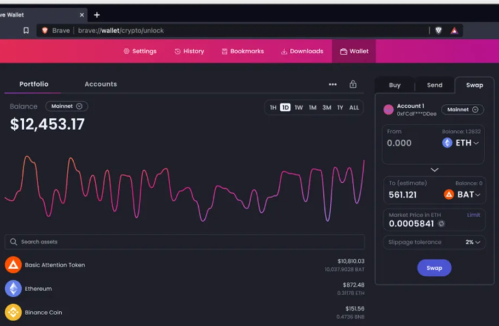
Task: Select the 1M chart timeframe
Action: pyautogui.click(x=312, y=108)
